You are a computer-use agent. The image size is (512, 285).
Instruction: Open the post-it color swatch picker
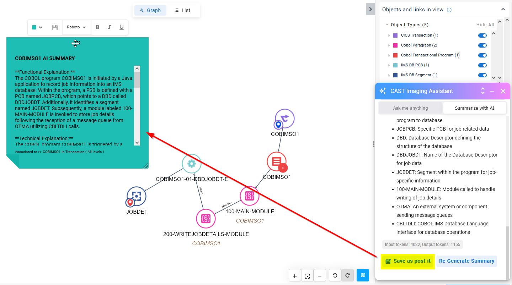click(x=37, y=27)
